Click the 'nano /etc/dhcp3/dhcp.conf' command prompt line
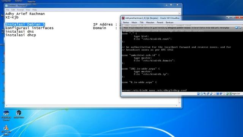243x137 pixels. [x=155, y=90]
